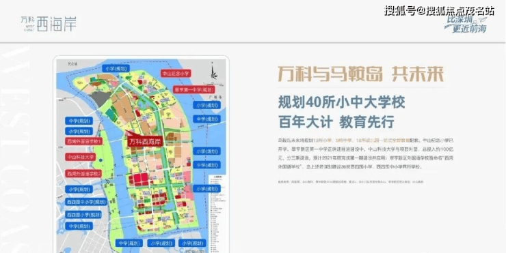Click the 万科与马鞍岛 共未来 headline
This screenshot has width=506, height=253.
tap(361, 74)
